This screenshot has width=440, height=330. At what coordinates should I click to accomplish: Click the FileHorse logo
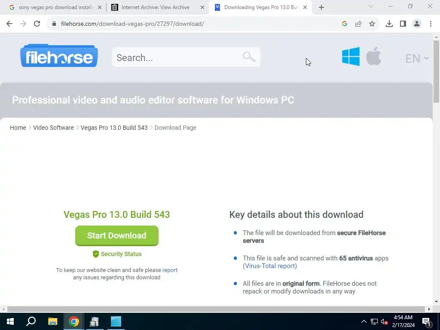(x=59, y=55)
